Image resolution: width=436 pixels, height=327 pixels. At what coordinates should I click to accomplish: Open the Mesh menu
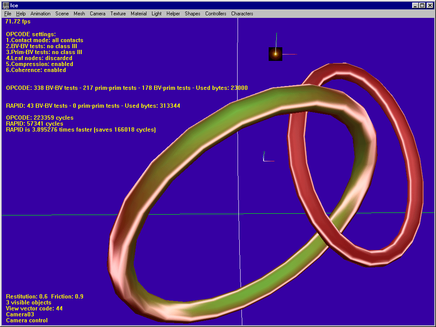pyautogui.click(x=79, y=14)
